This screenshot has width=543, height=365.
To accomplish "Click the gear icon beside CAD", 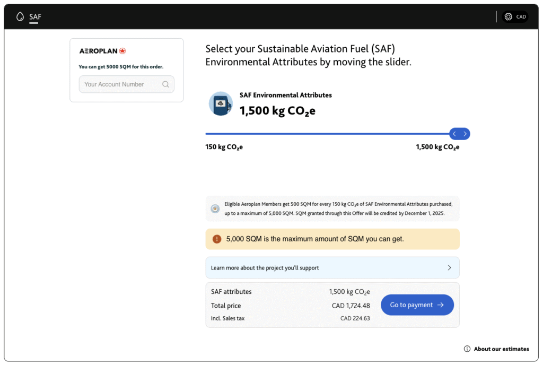I will [x=508, y=16].
